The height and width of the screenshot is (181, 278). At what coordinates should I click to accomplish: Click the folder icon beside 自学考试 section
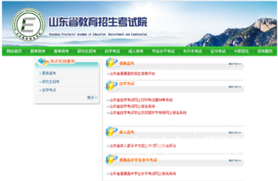point(112,86)
